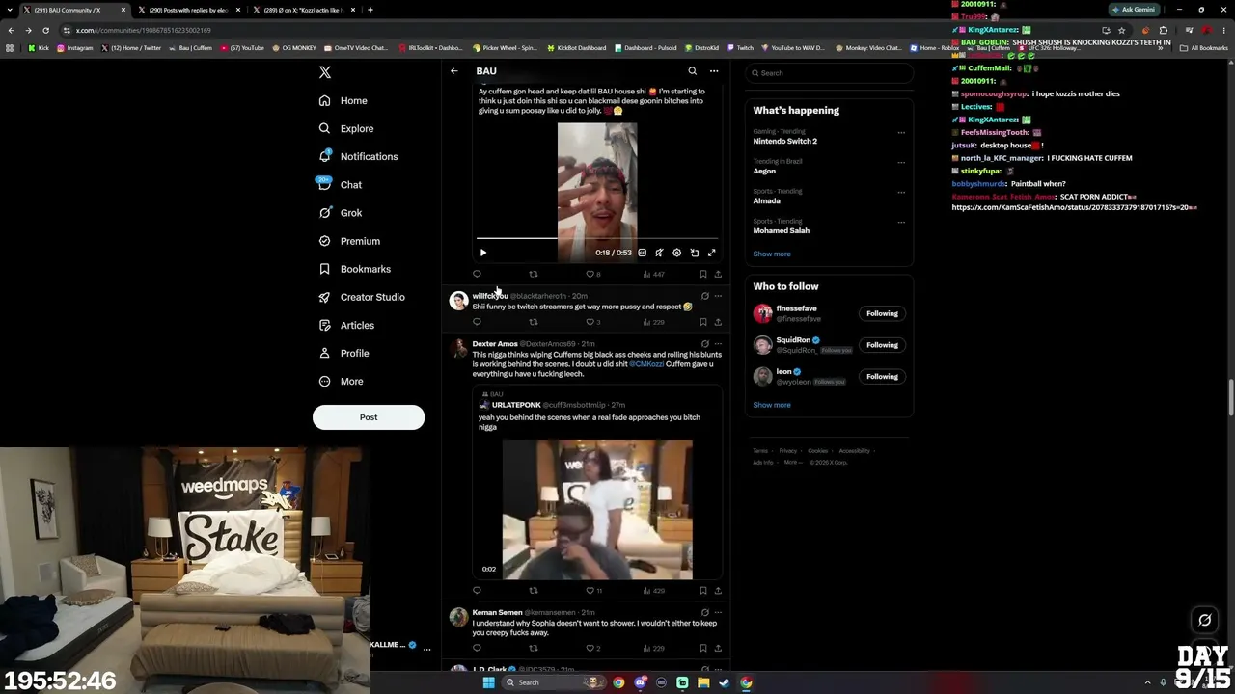The image size is (1235, 694).
Task: Seek on the video progress bar
Action: [597, 238]
